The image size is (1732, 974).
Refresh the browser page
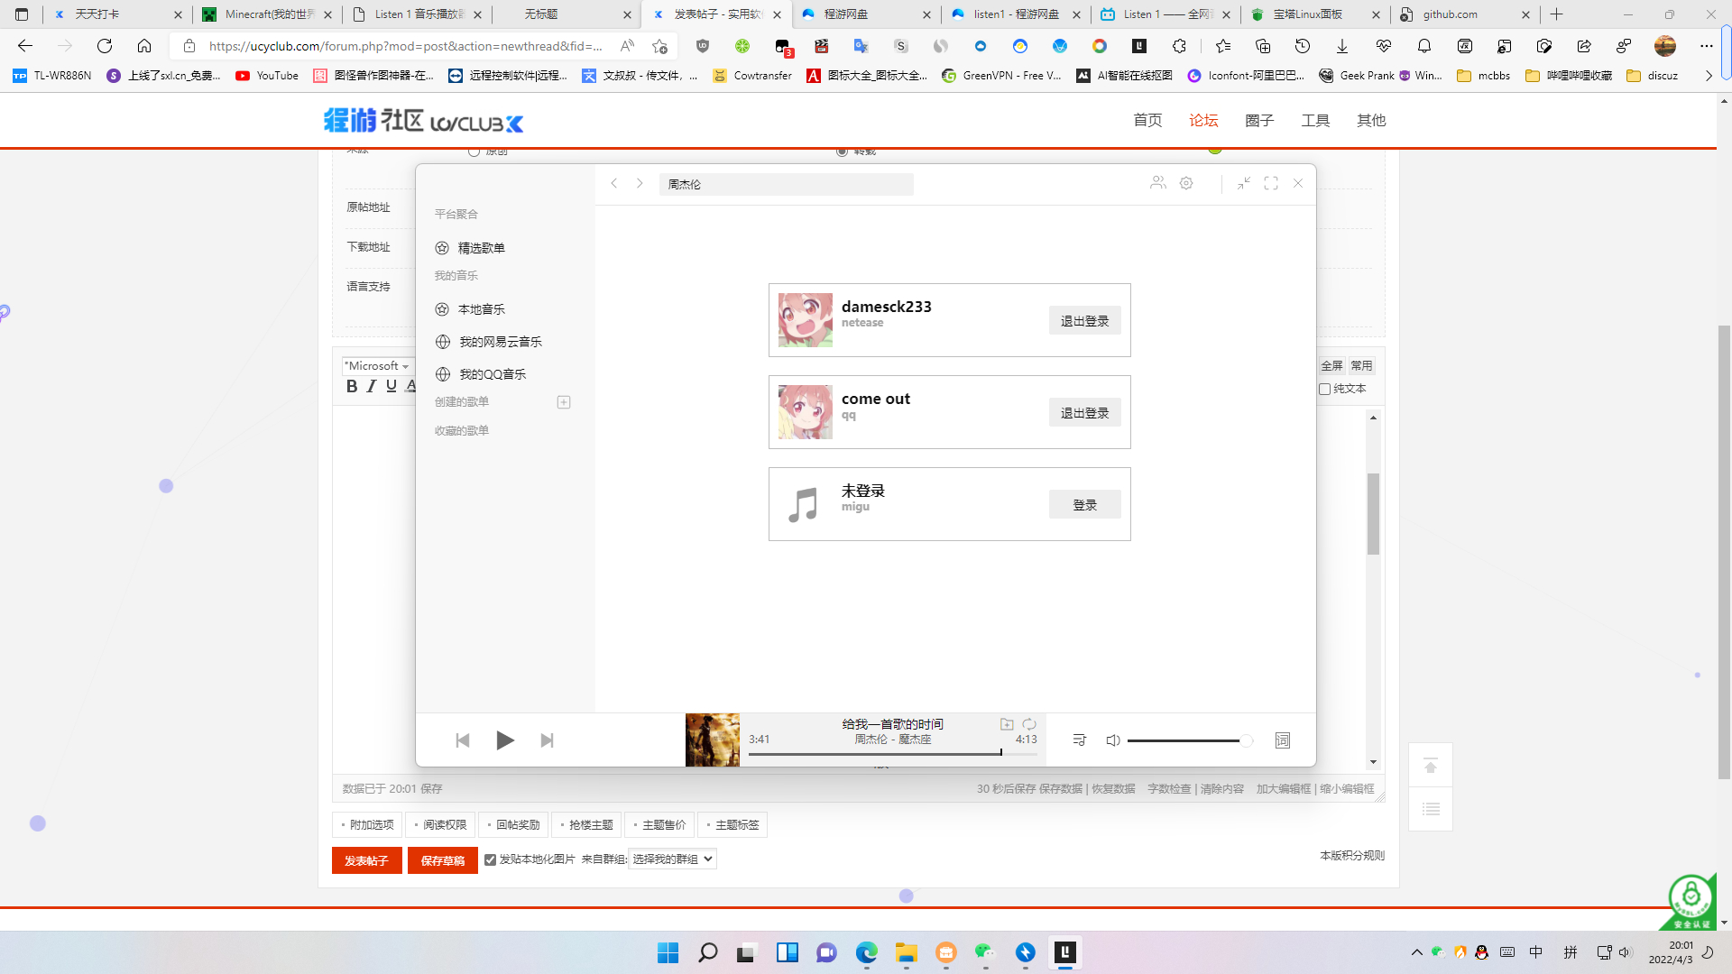tap(105, 46)
